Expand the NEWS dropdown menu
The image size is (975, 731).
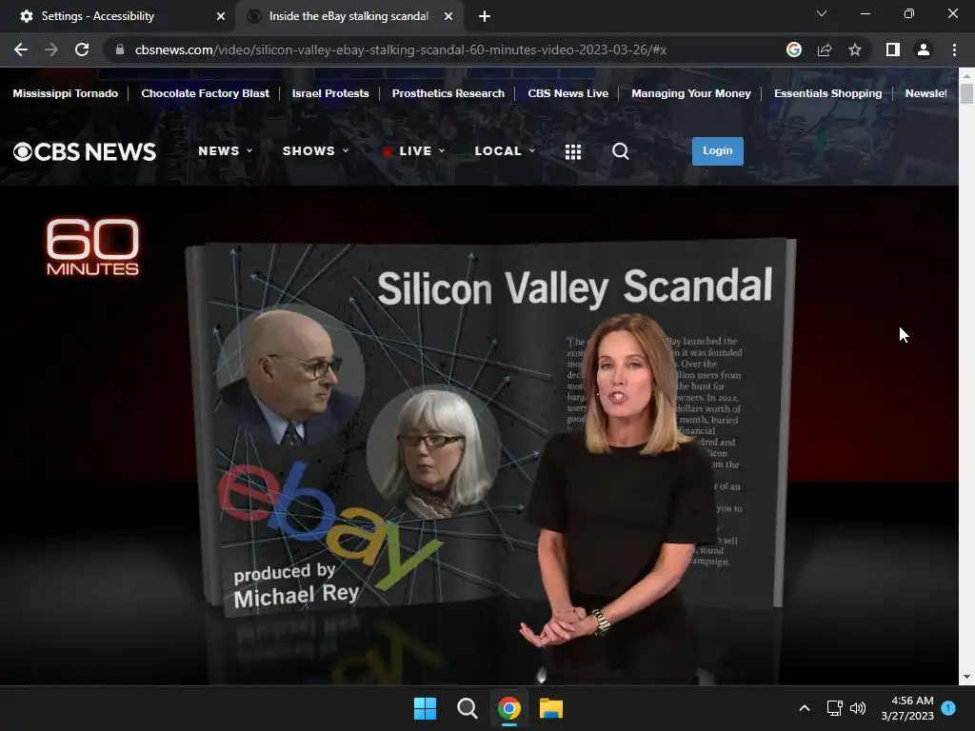[x=225, y=151]
